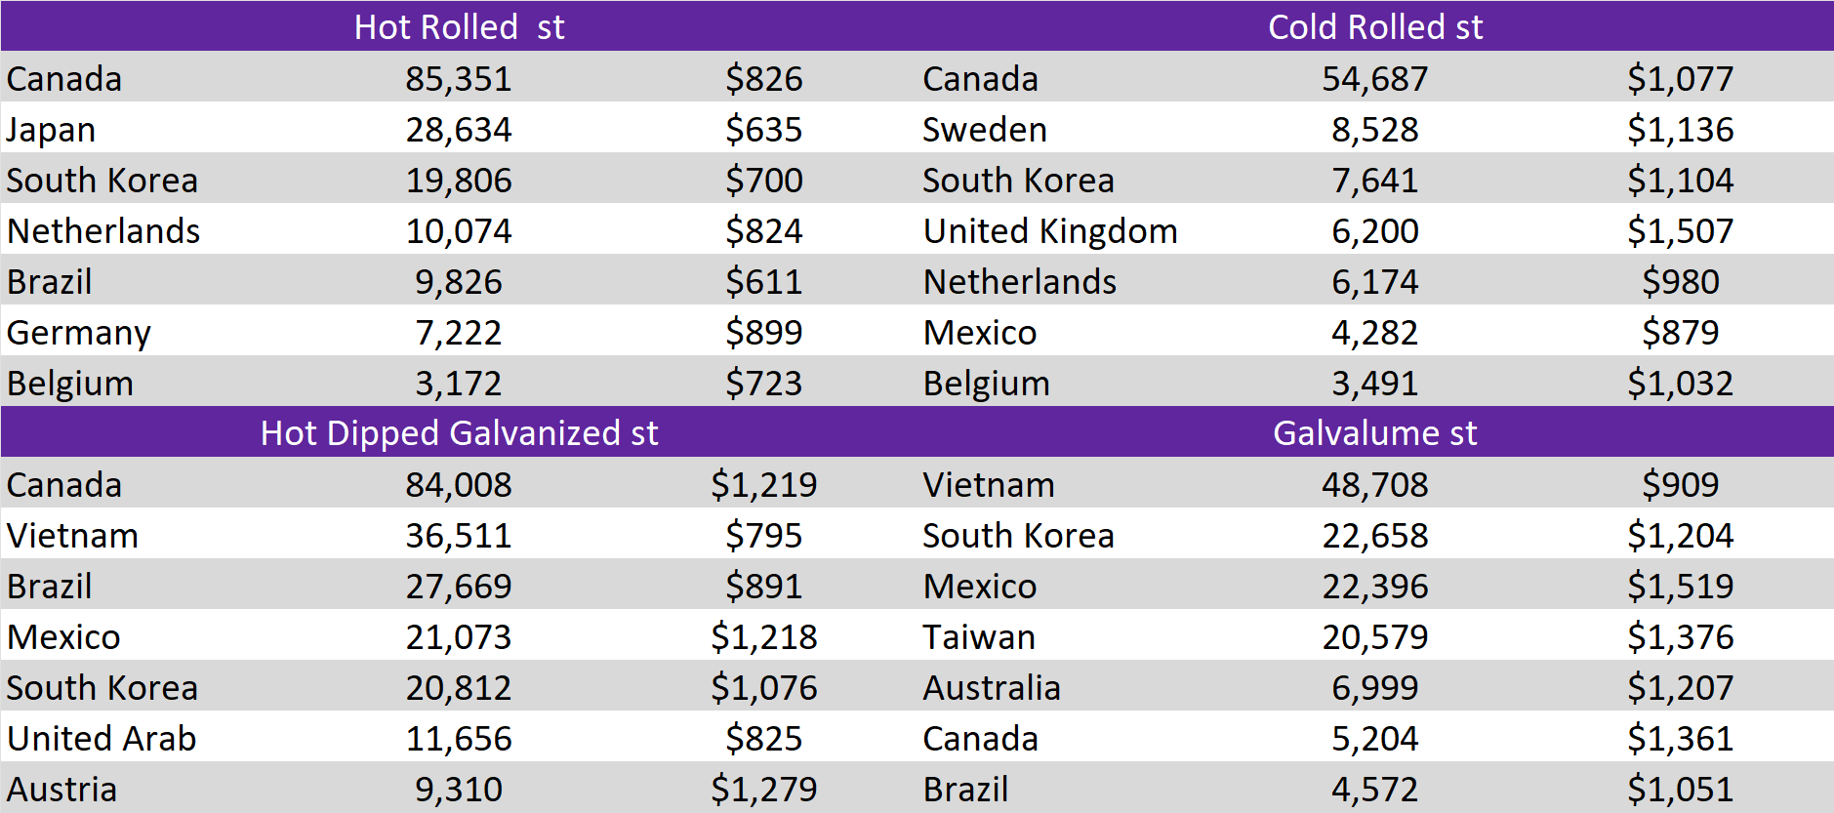Select the Galvalume st section header
Image resolution: width=1834 pixels, height=813 pixels.
(1374, 432)
